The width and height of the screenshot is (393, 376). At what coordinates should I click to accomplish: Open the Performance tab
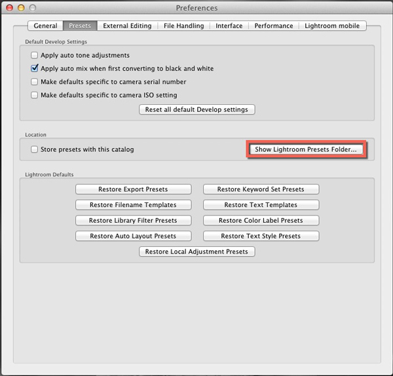coord(273,26)
